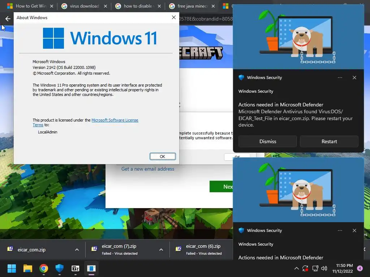Click the About Windows (winver) taskbar icon
The height and width of the screenshot is (277, 370).
(91, 268)
